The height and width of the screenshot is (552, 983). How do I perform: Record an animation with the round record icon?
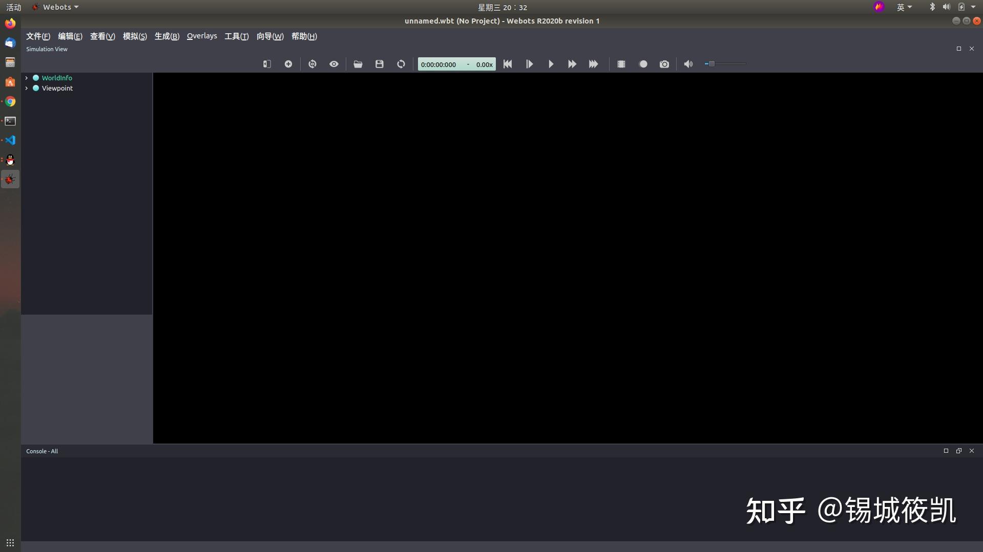click(643, 64)
